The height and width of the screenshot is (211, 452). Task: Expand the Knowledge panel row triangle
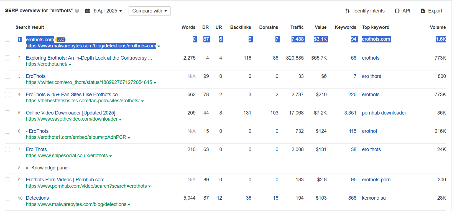[27, 168]
